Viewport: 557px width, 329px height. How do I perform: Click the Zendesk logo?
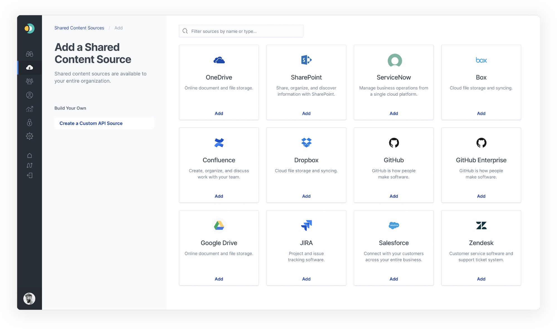tap(481, 225)
